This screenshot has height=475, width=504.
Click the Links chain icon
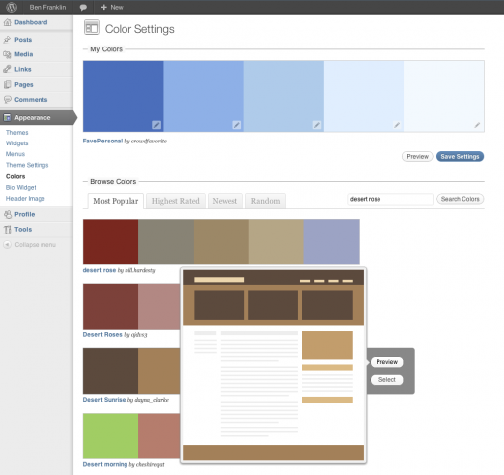tap(7, 69)
